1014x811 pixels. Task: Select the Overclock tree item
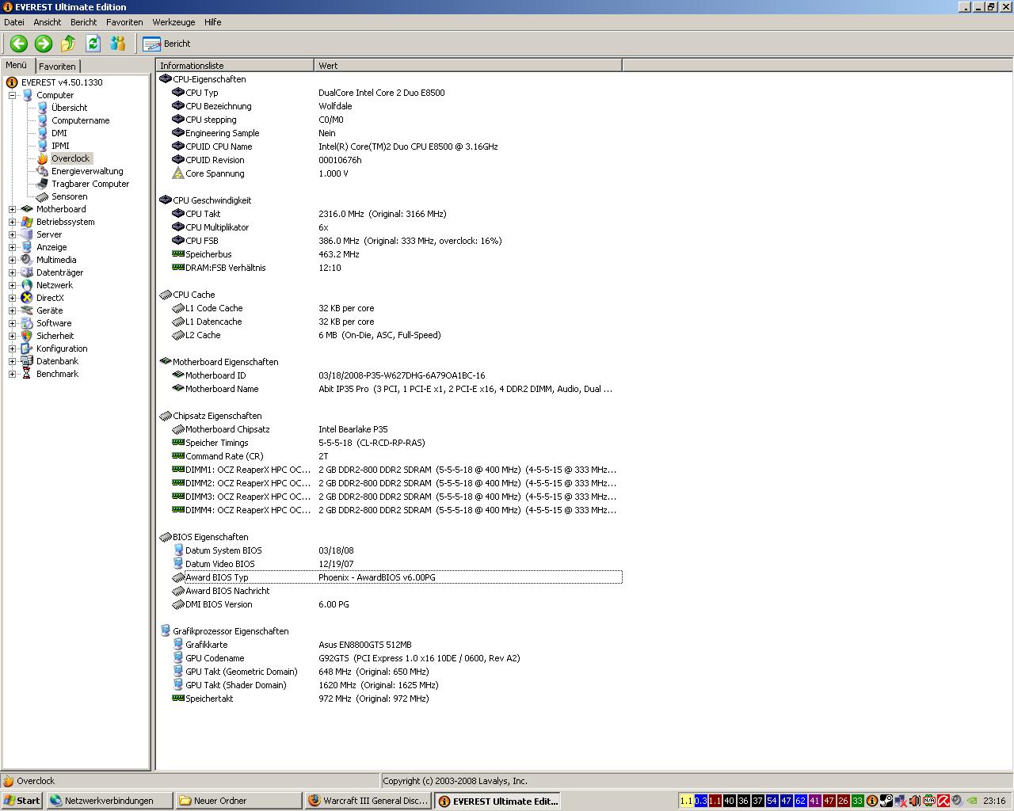tap(71, 158)
